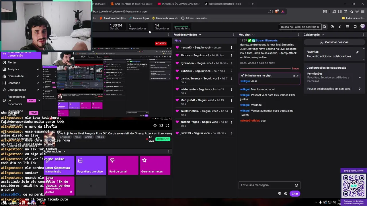Open the browser hamburger menu
This screenshot has width=367, height=206.
(x=363, y=11)
